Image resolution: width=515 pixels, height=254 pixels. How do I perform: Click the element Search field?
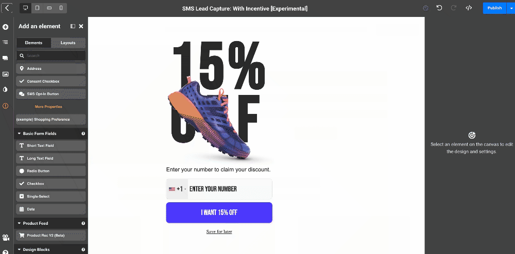[x=51, y=55]
